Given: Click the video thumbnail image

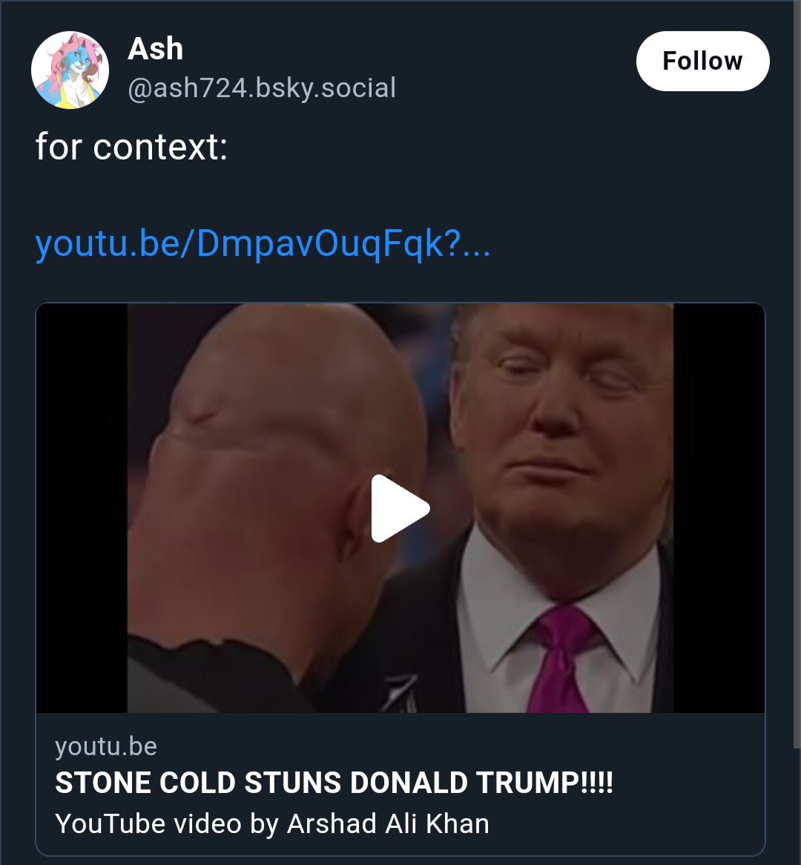Looking at the screenshot, I should 400,508.
